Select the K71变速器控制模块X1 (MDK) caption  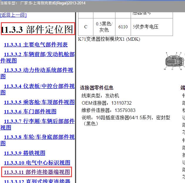[109, 39]
